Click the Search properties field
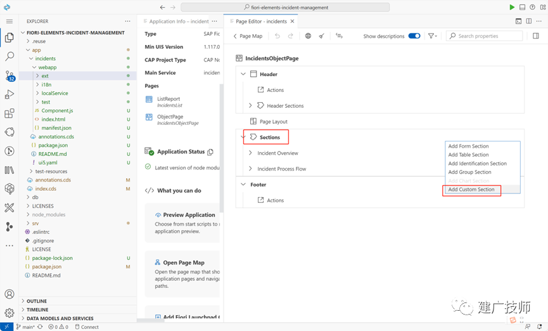The image size is (548, 331). [x=484, y=36]
